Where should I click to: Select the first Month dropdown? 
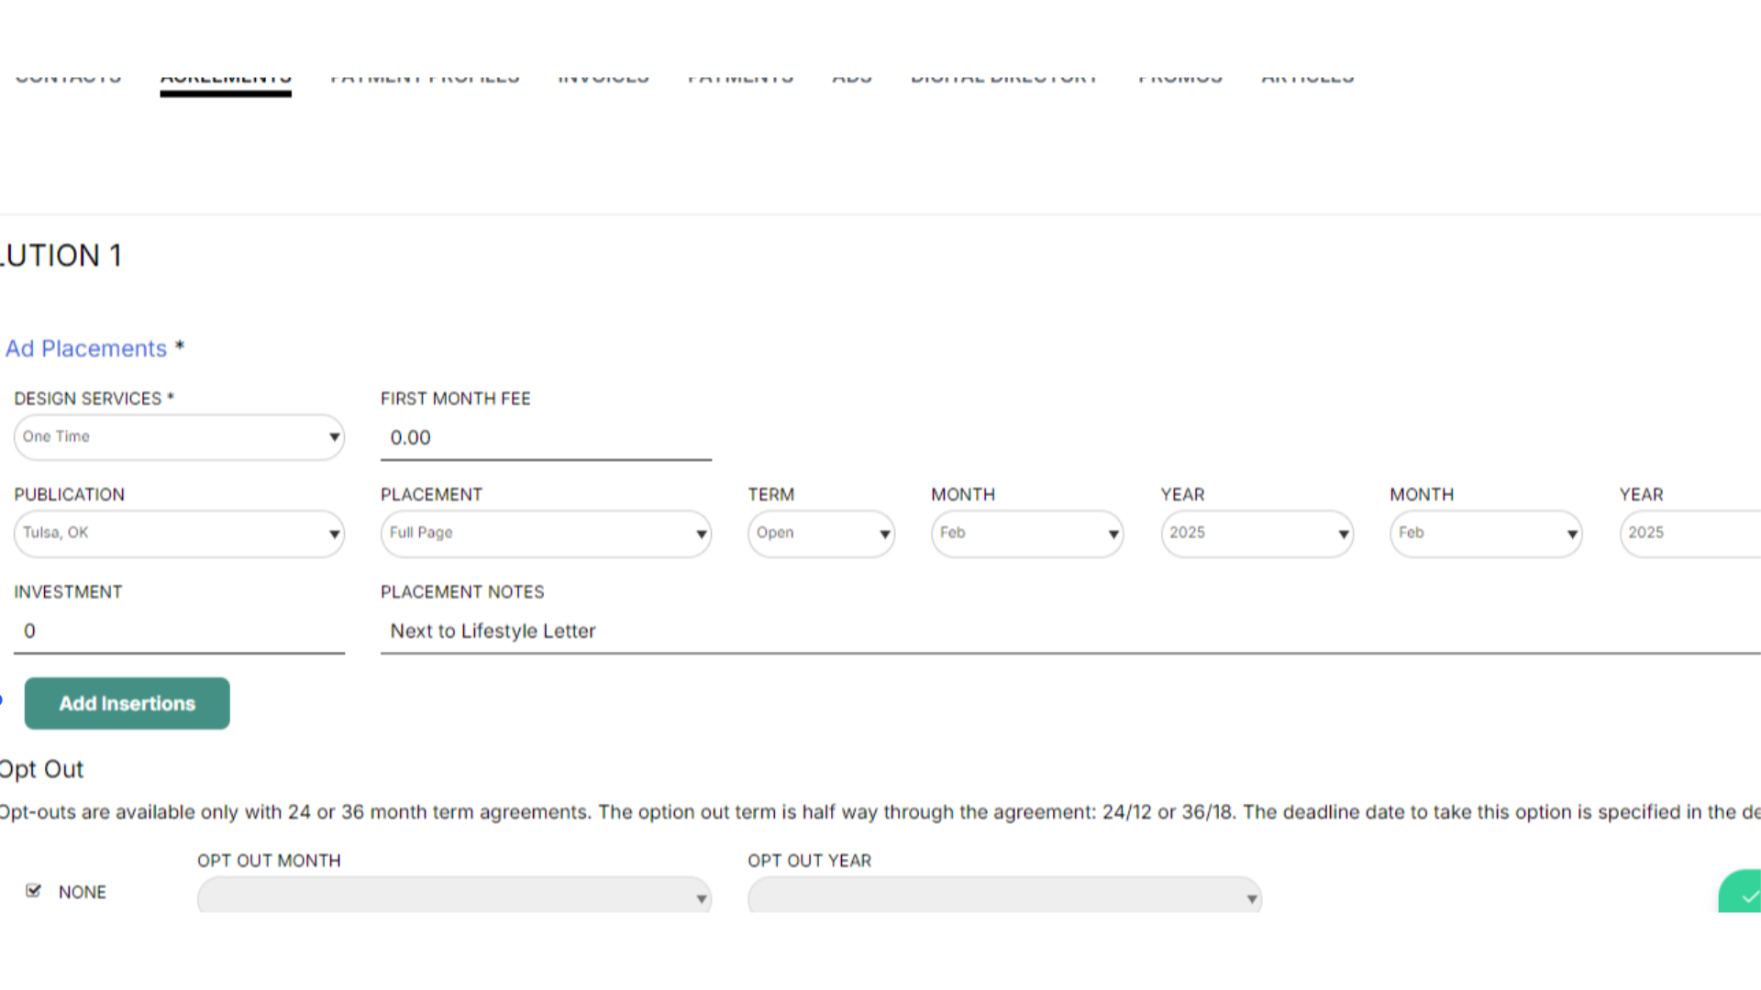pyautogui.click(x=1027, y=533)
